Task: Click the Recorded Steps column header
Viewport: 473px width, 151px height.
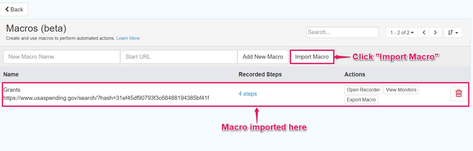Action: click(260, 74)
